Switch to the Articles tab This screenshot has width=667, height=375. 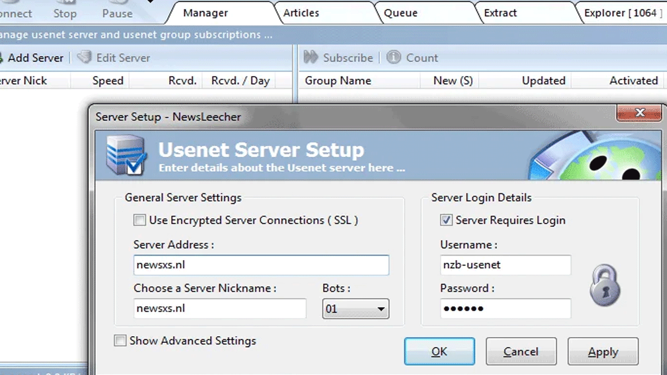(x=301, y=13)
